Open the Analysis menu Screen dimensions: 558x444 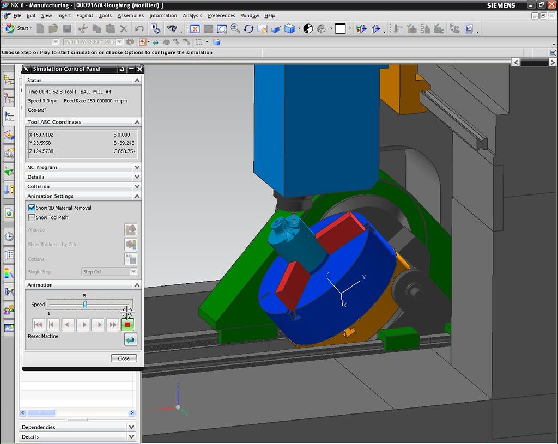(192, 16)
